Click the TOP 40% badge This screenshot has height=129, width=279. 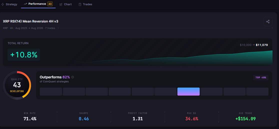tap(261, 78)
